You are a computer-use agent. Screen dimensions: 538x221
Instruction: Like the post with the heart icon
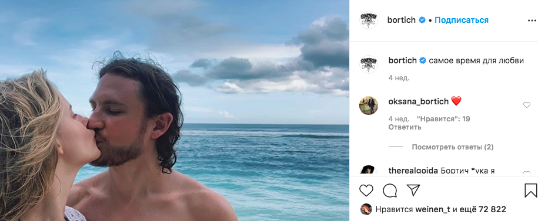(x=366, y=191)
